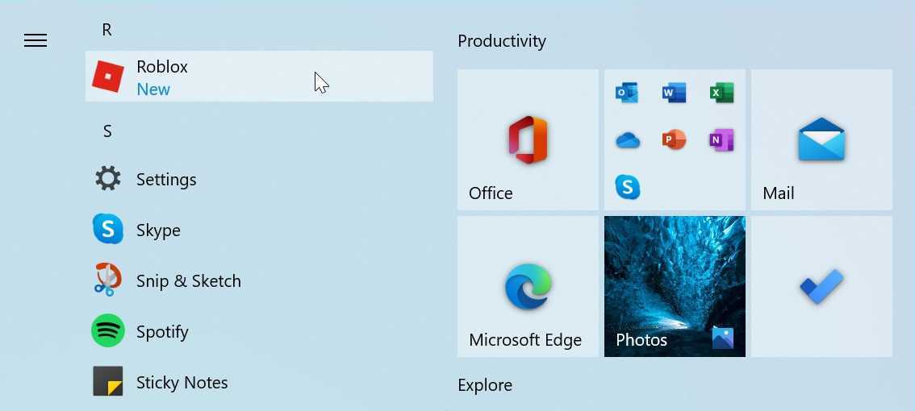Open Skype in the app list
The width and height of the screenshot is (915, 411).
pyautogui.click(x=158, y=230)
